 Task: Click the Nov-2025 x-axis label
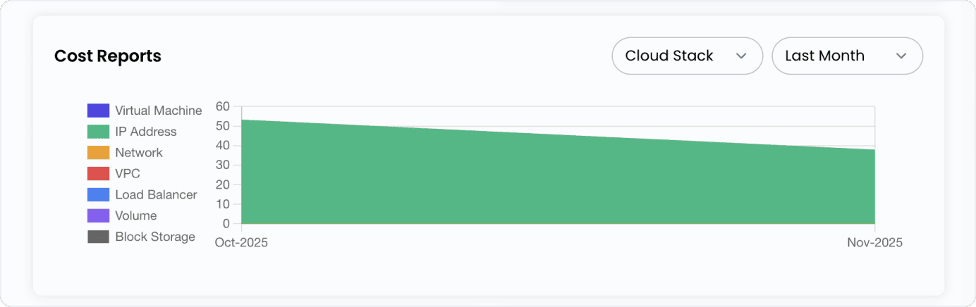[x=874, y=242]
